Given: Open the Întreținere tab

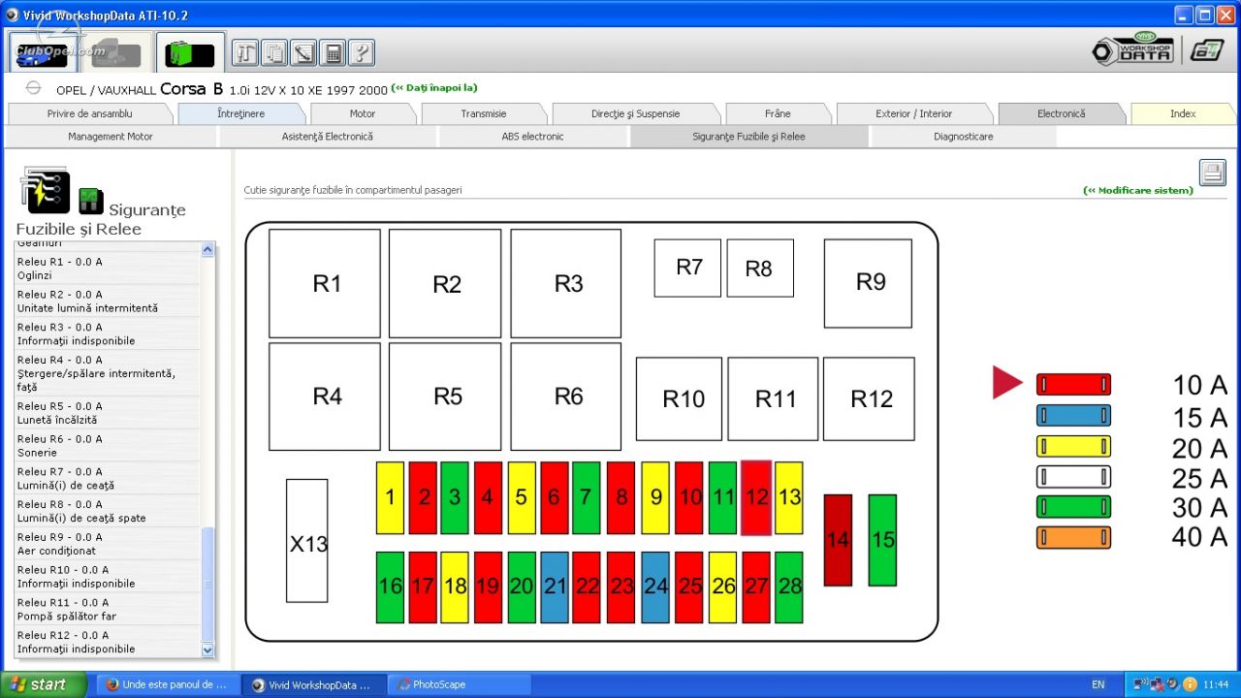Looking at the screenshot, I should [241, 113].
